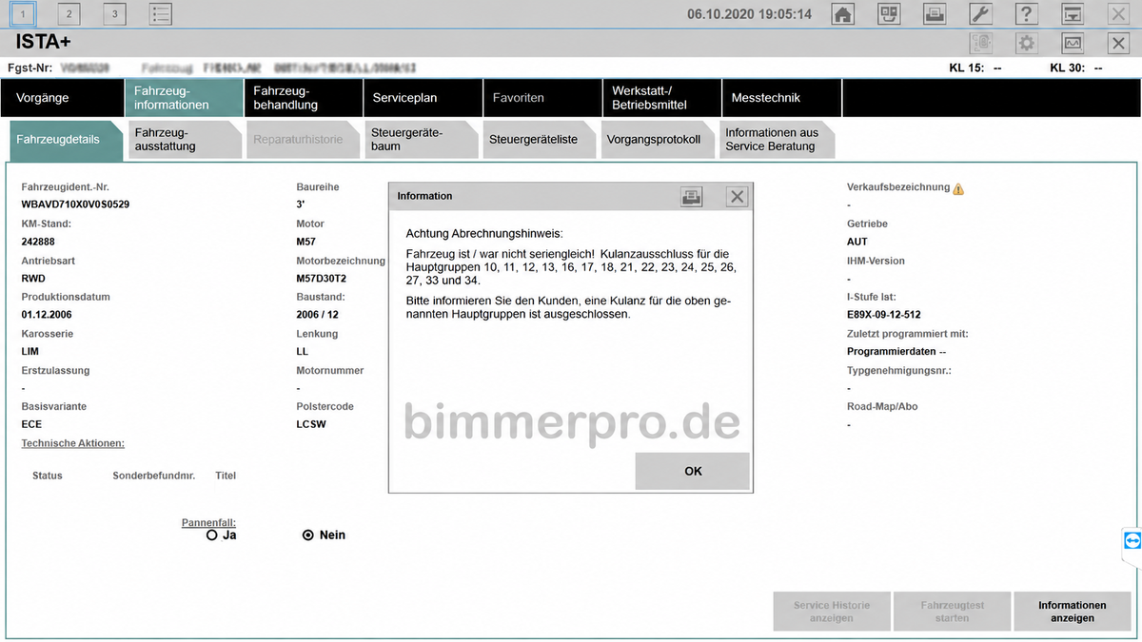Image resolution: width=1142 pixels, height=642 pixels.
Task: Print the Information dialog contents
Action: (x=692, y=196)
